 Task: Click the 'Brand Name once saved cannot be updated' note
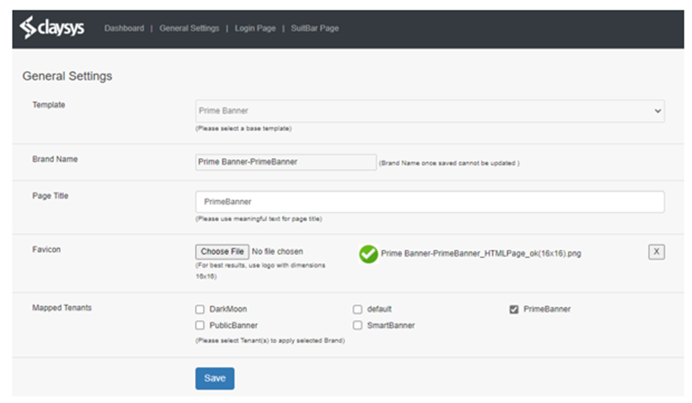pyautogui.click(x=449, y=163)
